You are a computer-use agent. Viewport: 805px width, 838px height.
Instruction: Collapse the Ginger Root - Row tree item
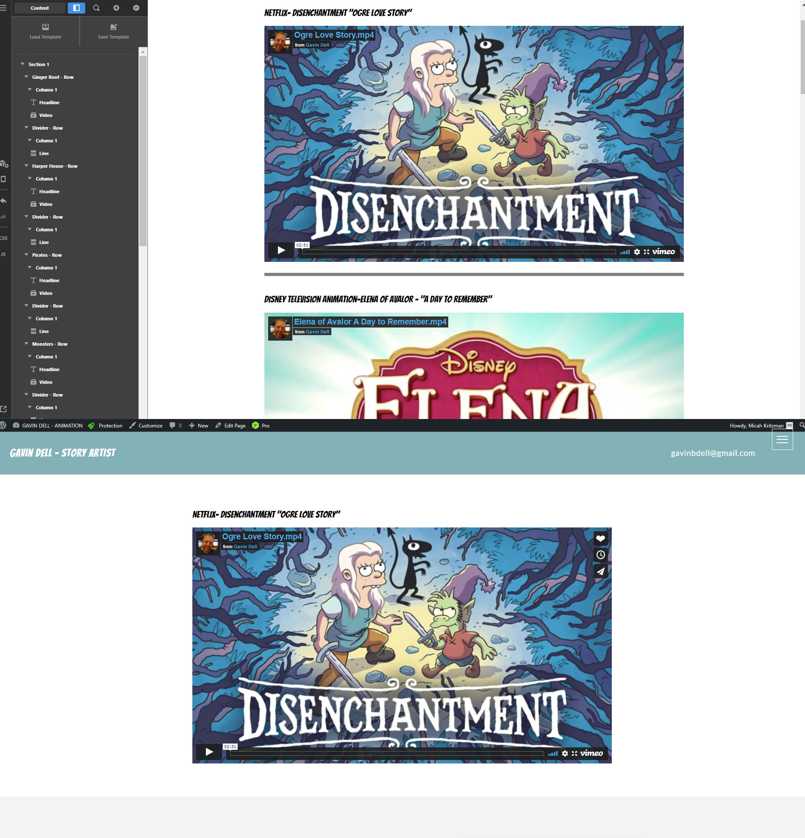tap(27, 77)
